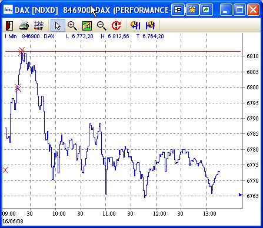263x228 pixels.
Task: Click the 16/06/08 date label
Action: (x=13, y=222)
